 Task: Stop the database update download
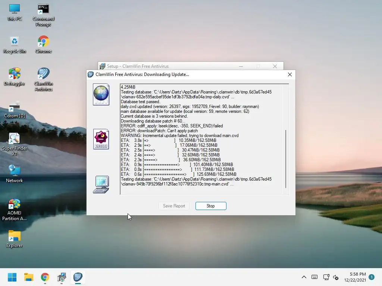click(211, 206)
